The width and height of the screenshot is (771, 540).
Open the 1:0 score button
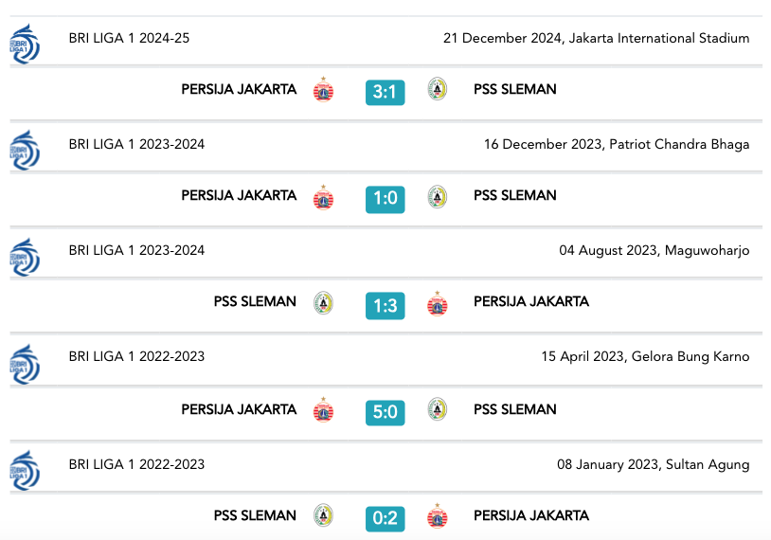tap(385, 199)
